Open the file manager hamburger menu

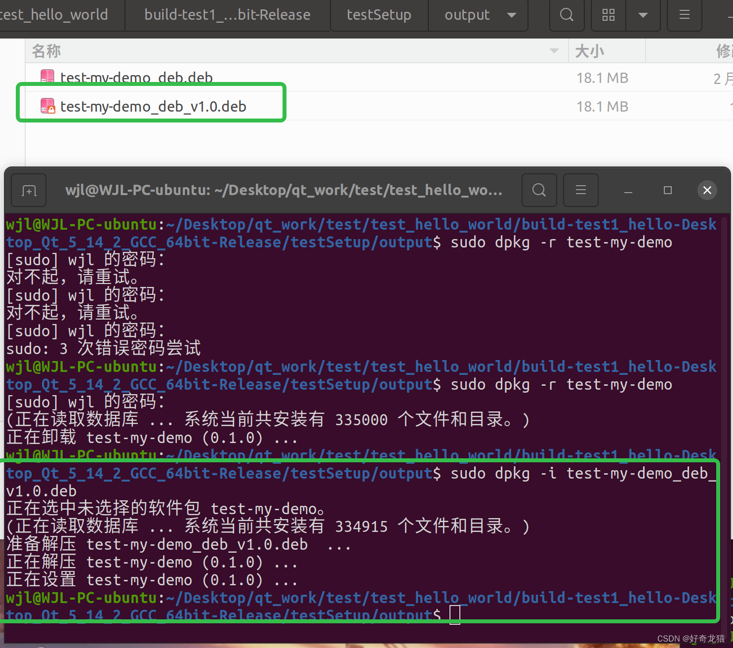point(685,15)
